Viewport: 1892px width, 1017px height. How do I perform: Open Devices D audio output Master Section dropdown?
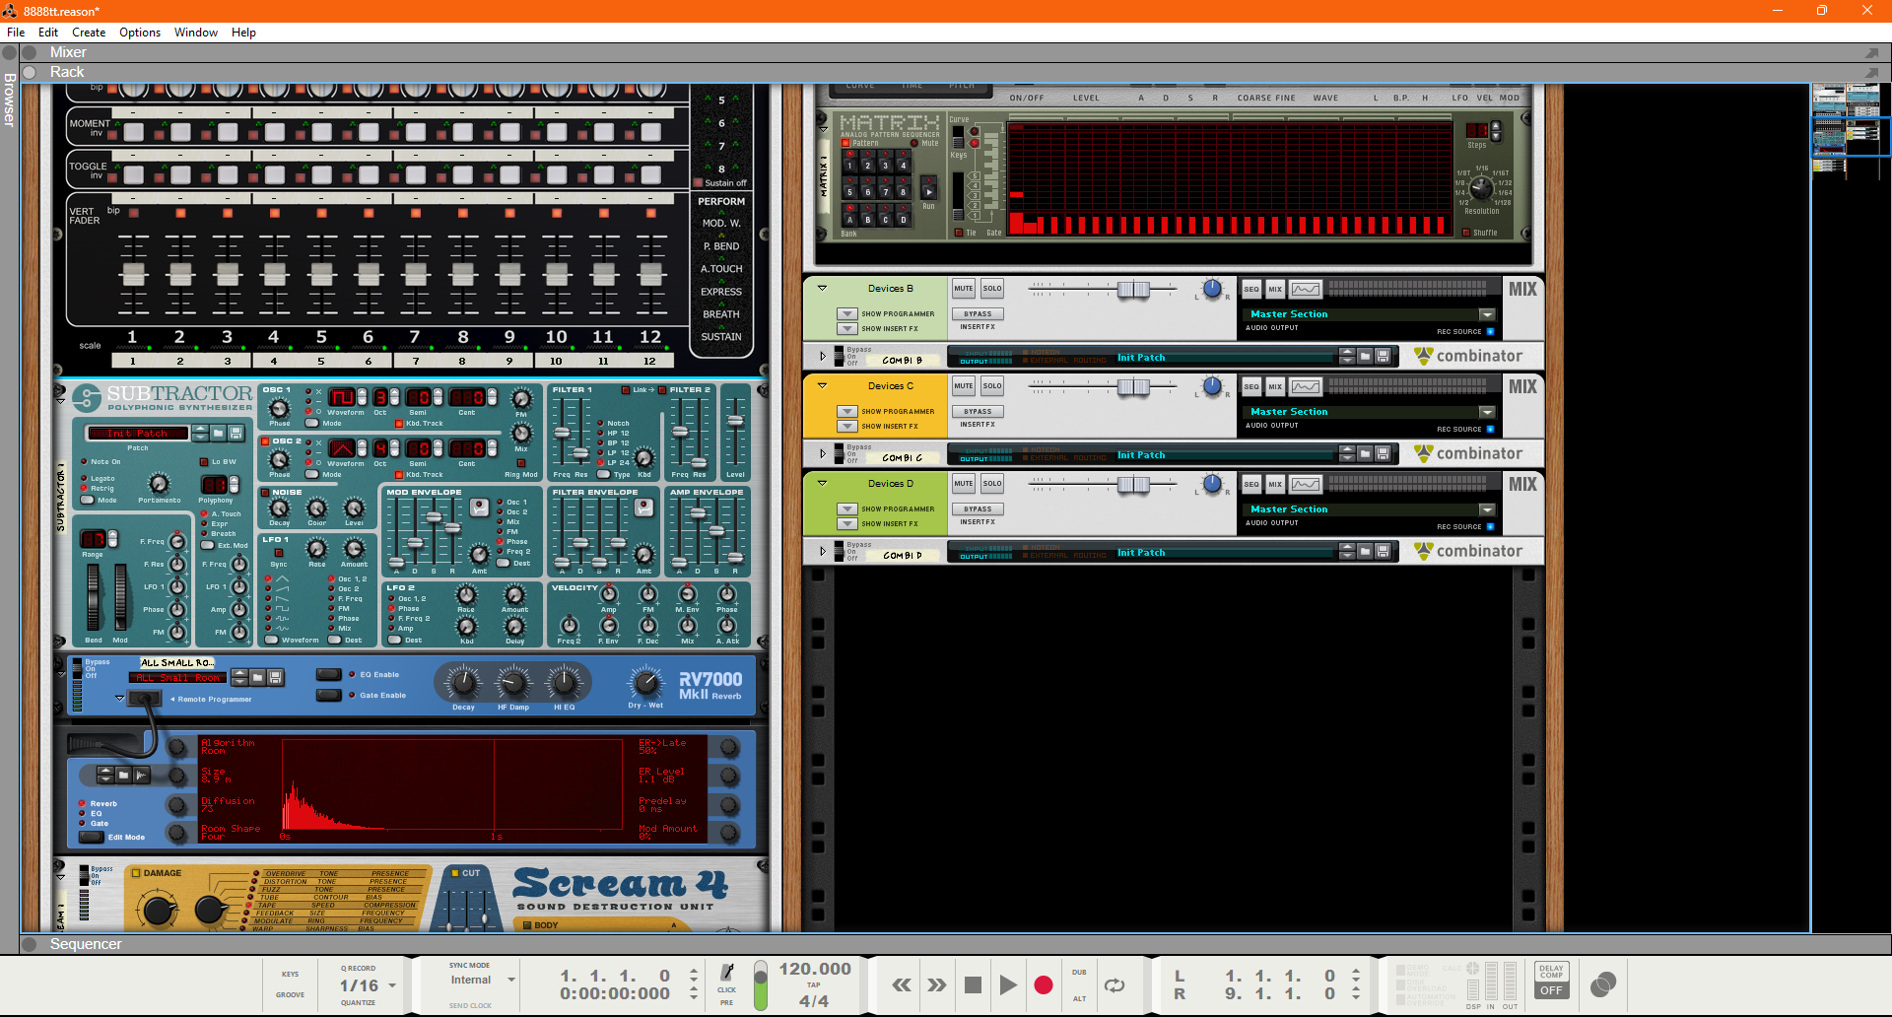click(x=1487, y=509)
